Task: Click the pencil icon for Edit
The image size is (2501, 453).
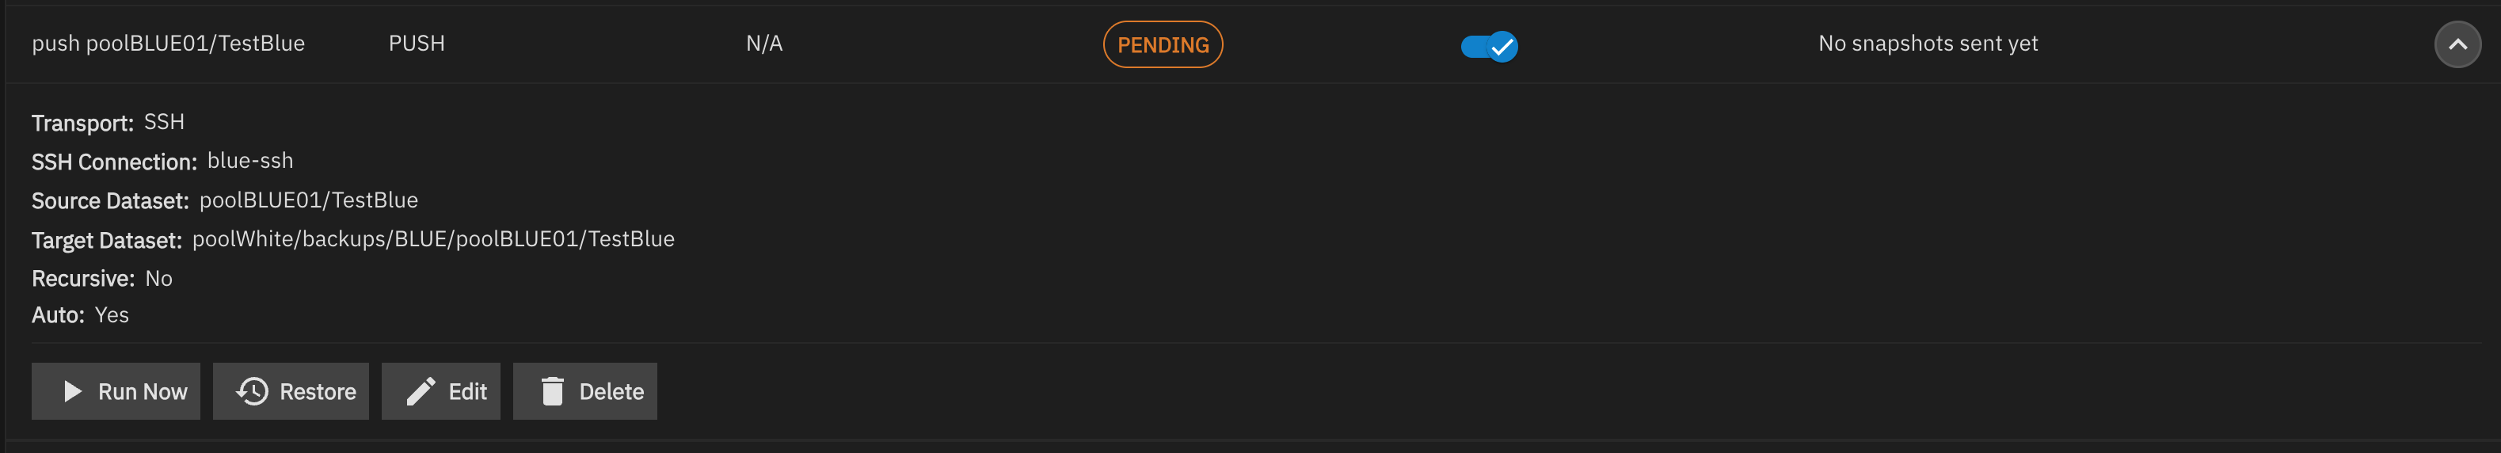Action: [421, 391]
